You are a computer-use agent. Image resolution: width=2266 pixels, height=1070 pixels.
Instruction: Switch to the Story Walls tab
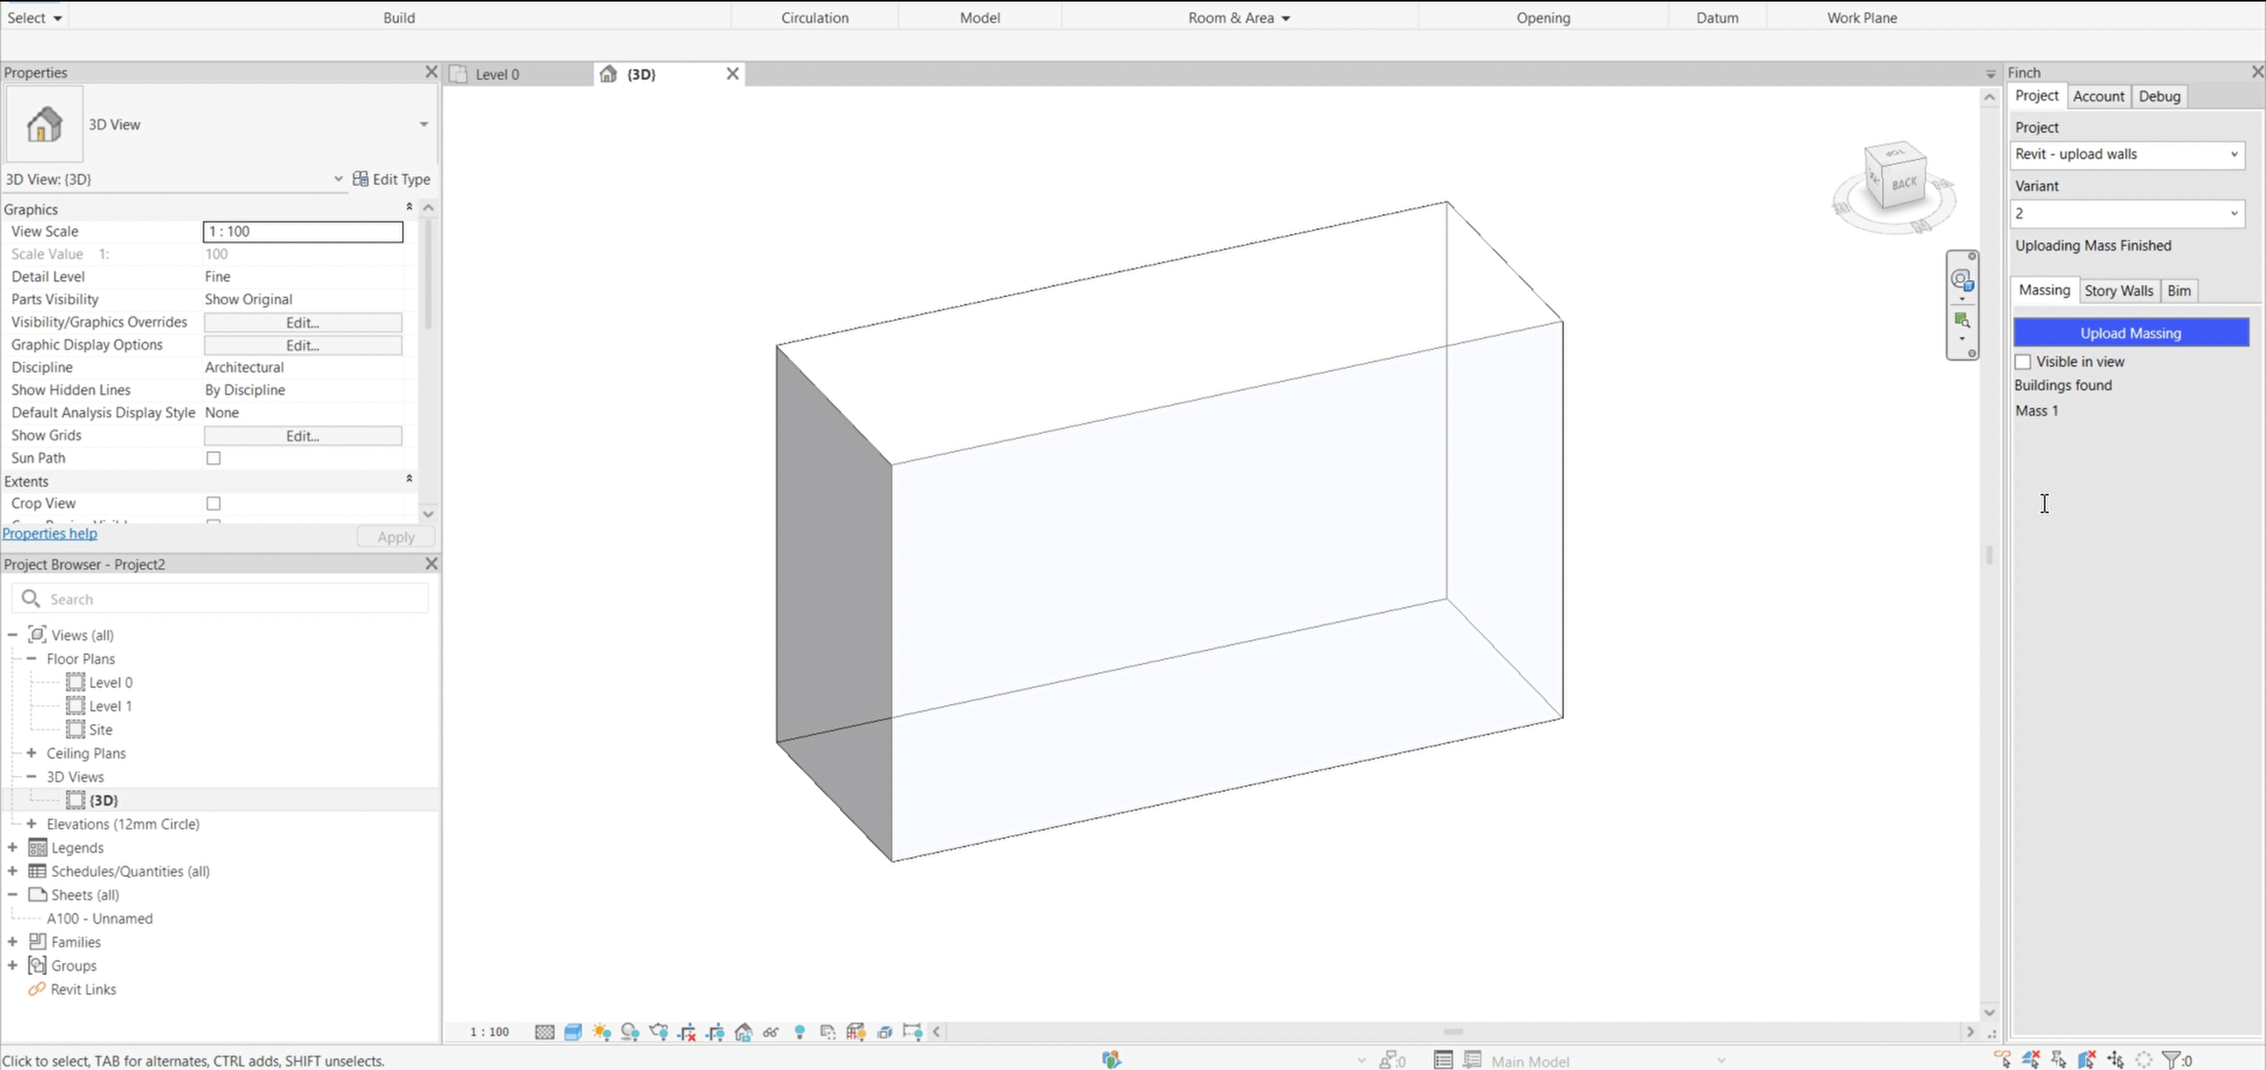2118,290
